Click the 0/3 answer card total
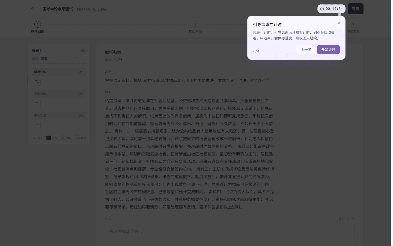Screen dimensions: 393x246 (84, 51)
